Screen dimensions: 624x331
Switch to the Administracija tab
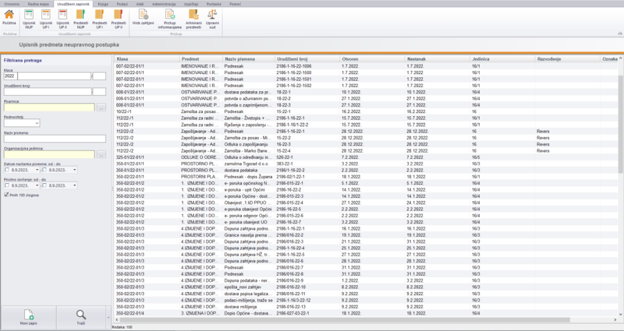(164, 4)
